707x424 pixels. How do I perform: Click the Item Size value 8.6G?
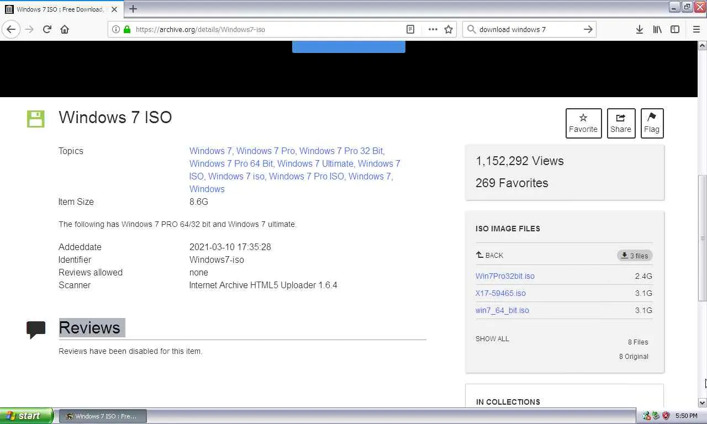click(199, 202)
